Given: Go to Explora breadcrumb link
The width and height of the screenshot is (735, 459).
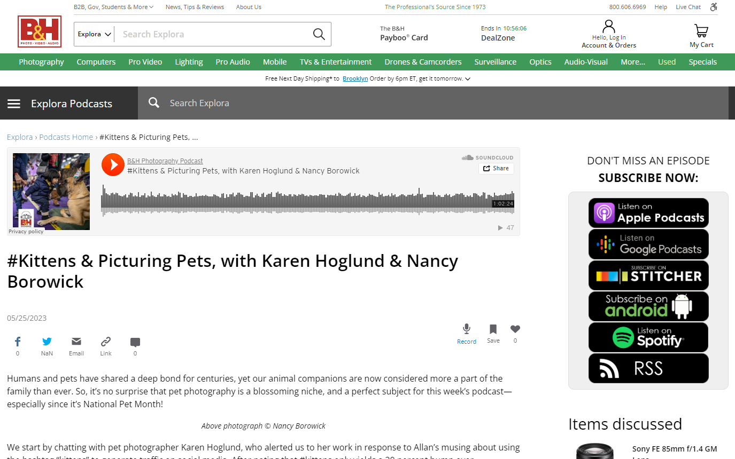Looking at the screenshot, I should pyautogui.click(x=20, y=137).
